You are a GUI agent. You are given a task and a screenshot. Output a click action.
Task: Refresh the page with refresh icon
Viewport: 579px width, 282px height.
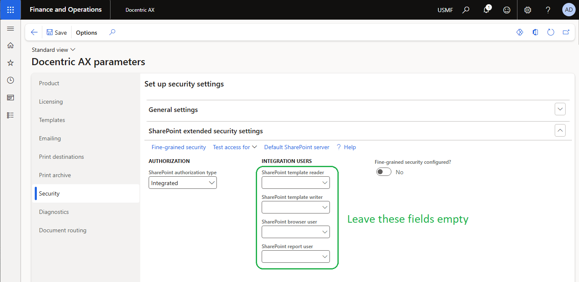click(551, 32)
